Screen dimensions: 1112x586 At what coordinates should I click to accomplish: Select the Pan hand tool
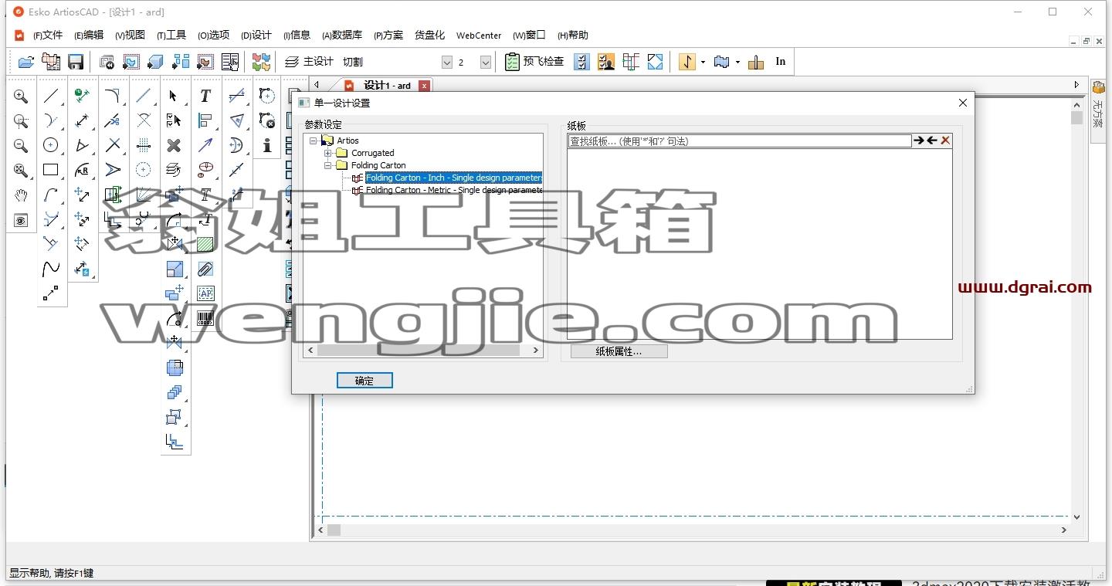tap(21, 195)
